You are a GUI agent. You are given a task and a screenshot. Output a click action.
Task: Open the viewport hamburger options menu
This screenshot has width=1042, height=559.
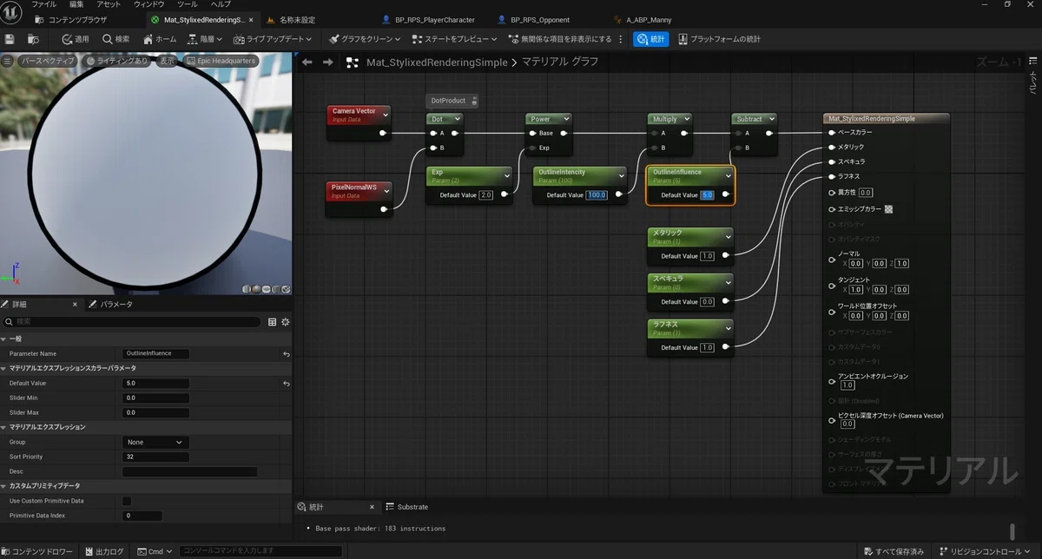tap(7, 61)
